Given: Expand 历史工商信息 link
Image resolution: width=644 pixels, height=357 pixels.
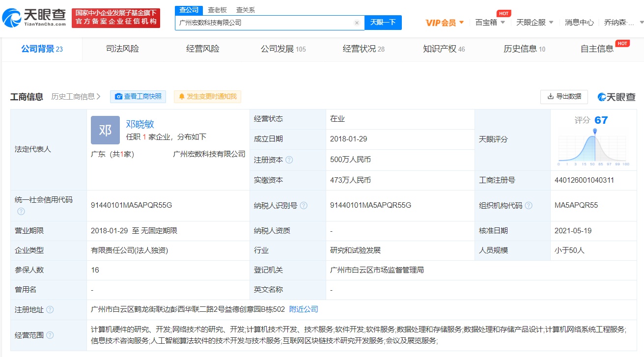Looking at the screenshot, I should pos(76,97).
